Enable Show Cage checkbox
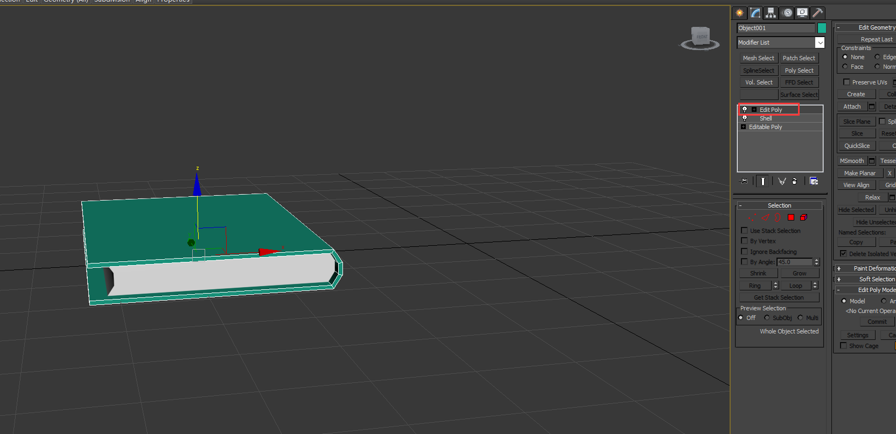The height and width of the screenshot is (434, 896). [x=844, y=346]
